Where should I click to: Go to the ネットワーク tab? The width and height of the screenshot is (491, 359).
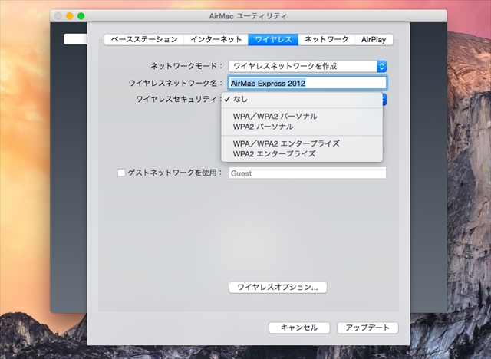click(327, 40)
